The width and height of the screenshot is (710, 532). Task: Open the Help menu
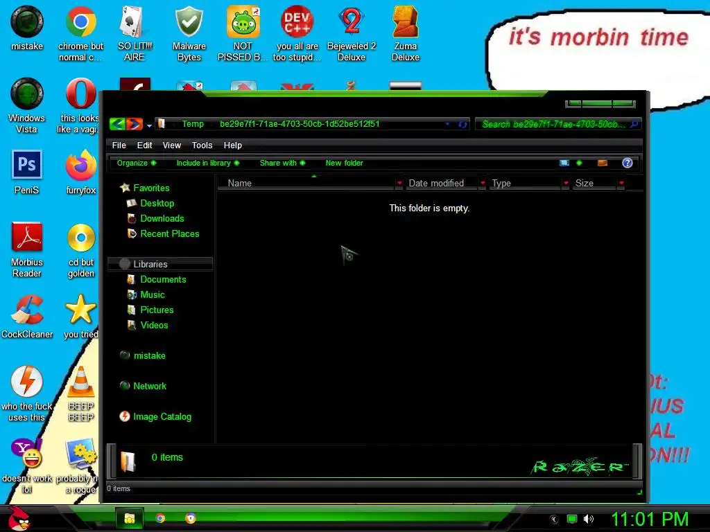tap(233, 145)
